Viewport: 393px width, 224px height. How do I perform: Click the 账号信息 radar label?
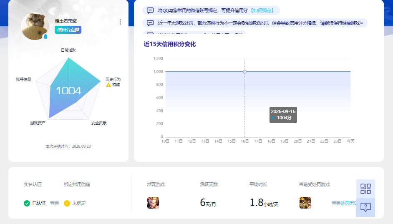[x=23, y=79]
